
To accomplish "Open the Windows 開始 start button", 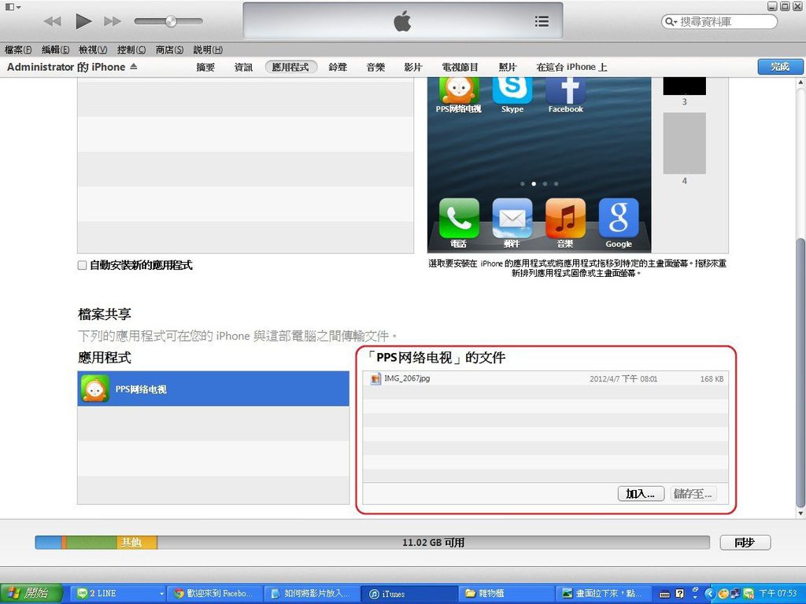I will [x=31, y=593].
